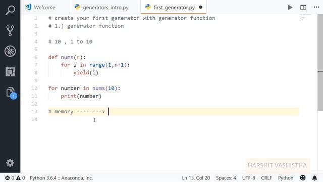Click the first line comment about generator function

click(x=132, y=18)
